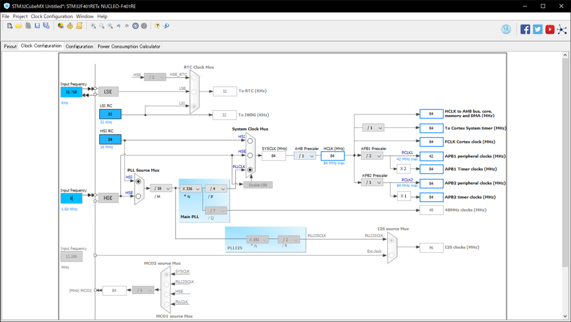This screenshot has height=322, width=571.
Task: Select Ext.clock in I2S source Mux
Action: (x=391, y=255)
